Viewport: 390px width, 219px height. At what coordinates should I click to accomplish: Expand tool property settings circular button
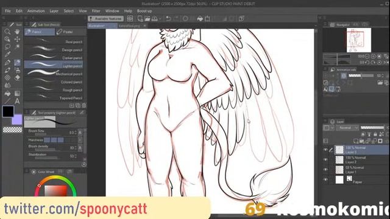point(84,164)
